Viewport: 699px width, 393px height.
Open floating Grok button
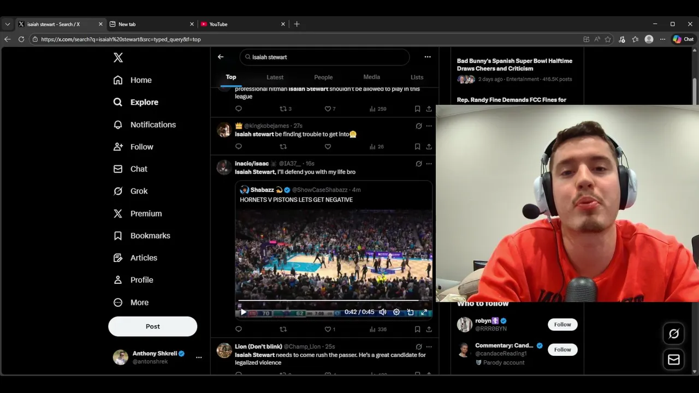click(x=674, y=334)
